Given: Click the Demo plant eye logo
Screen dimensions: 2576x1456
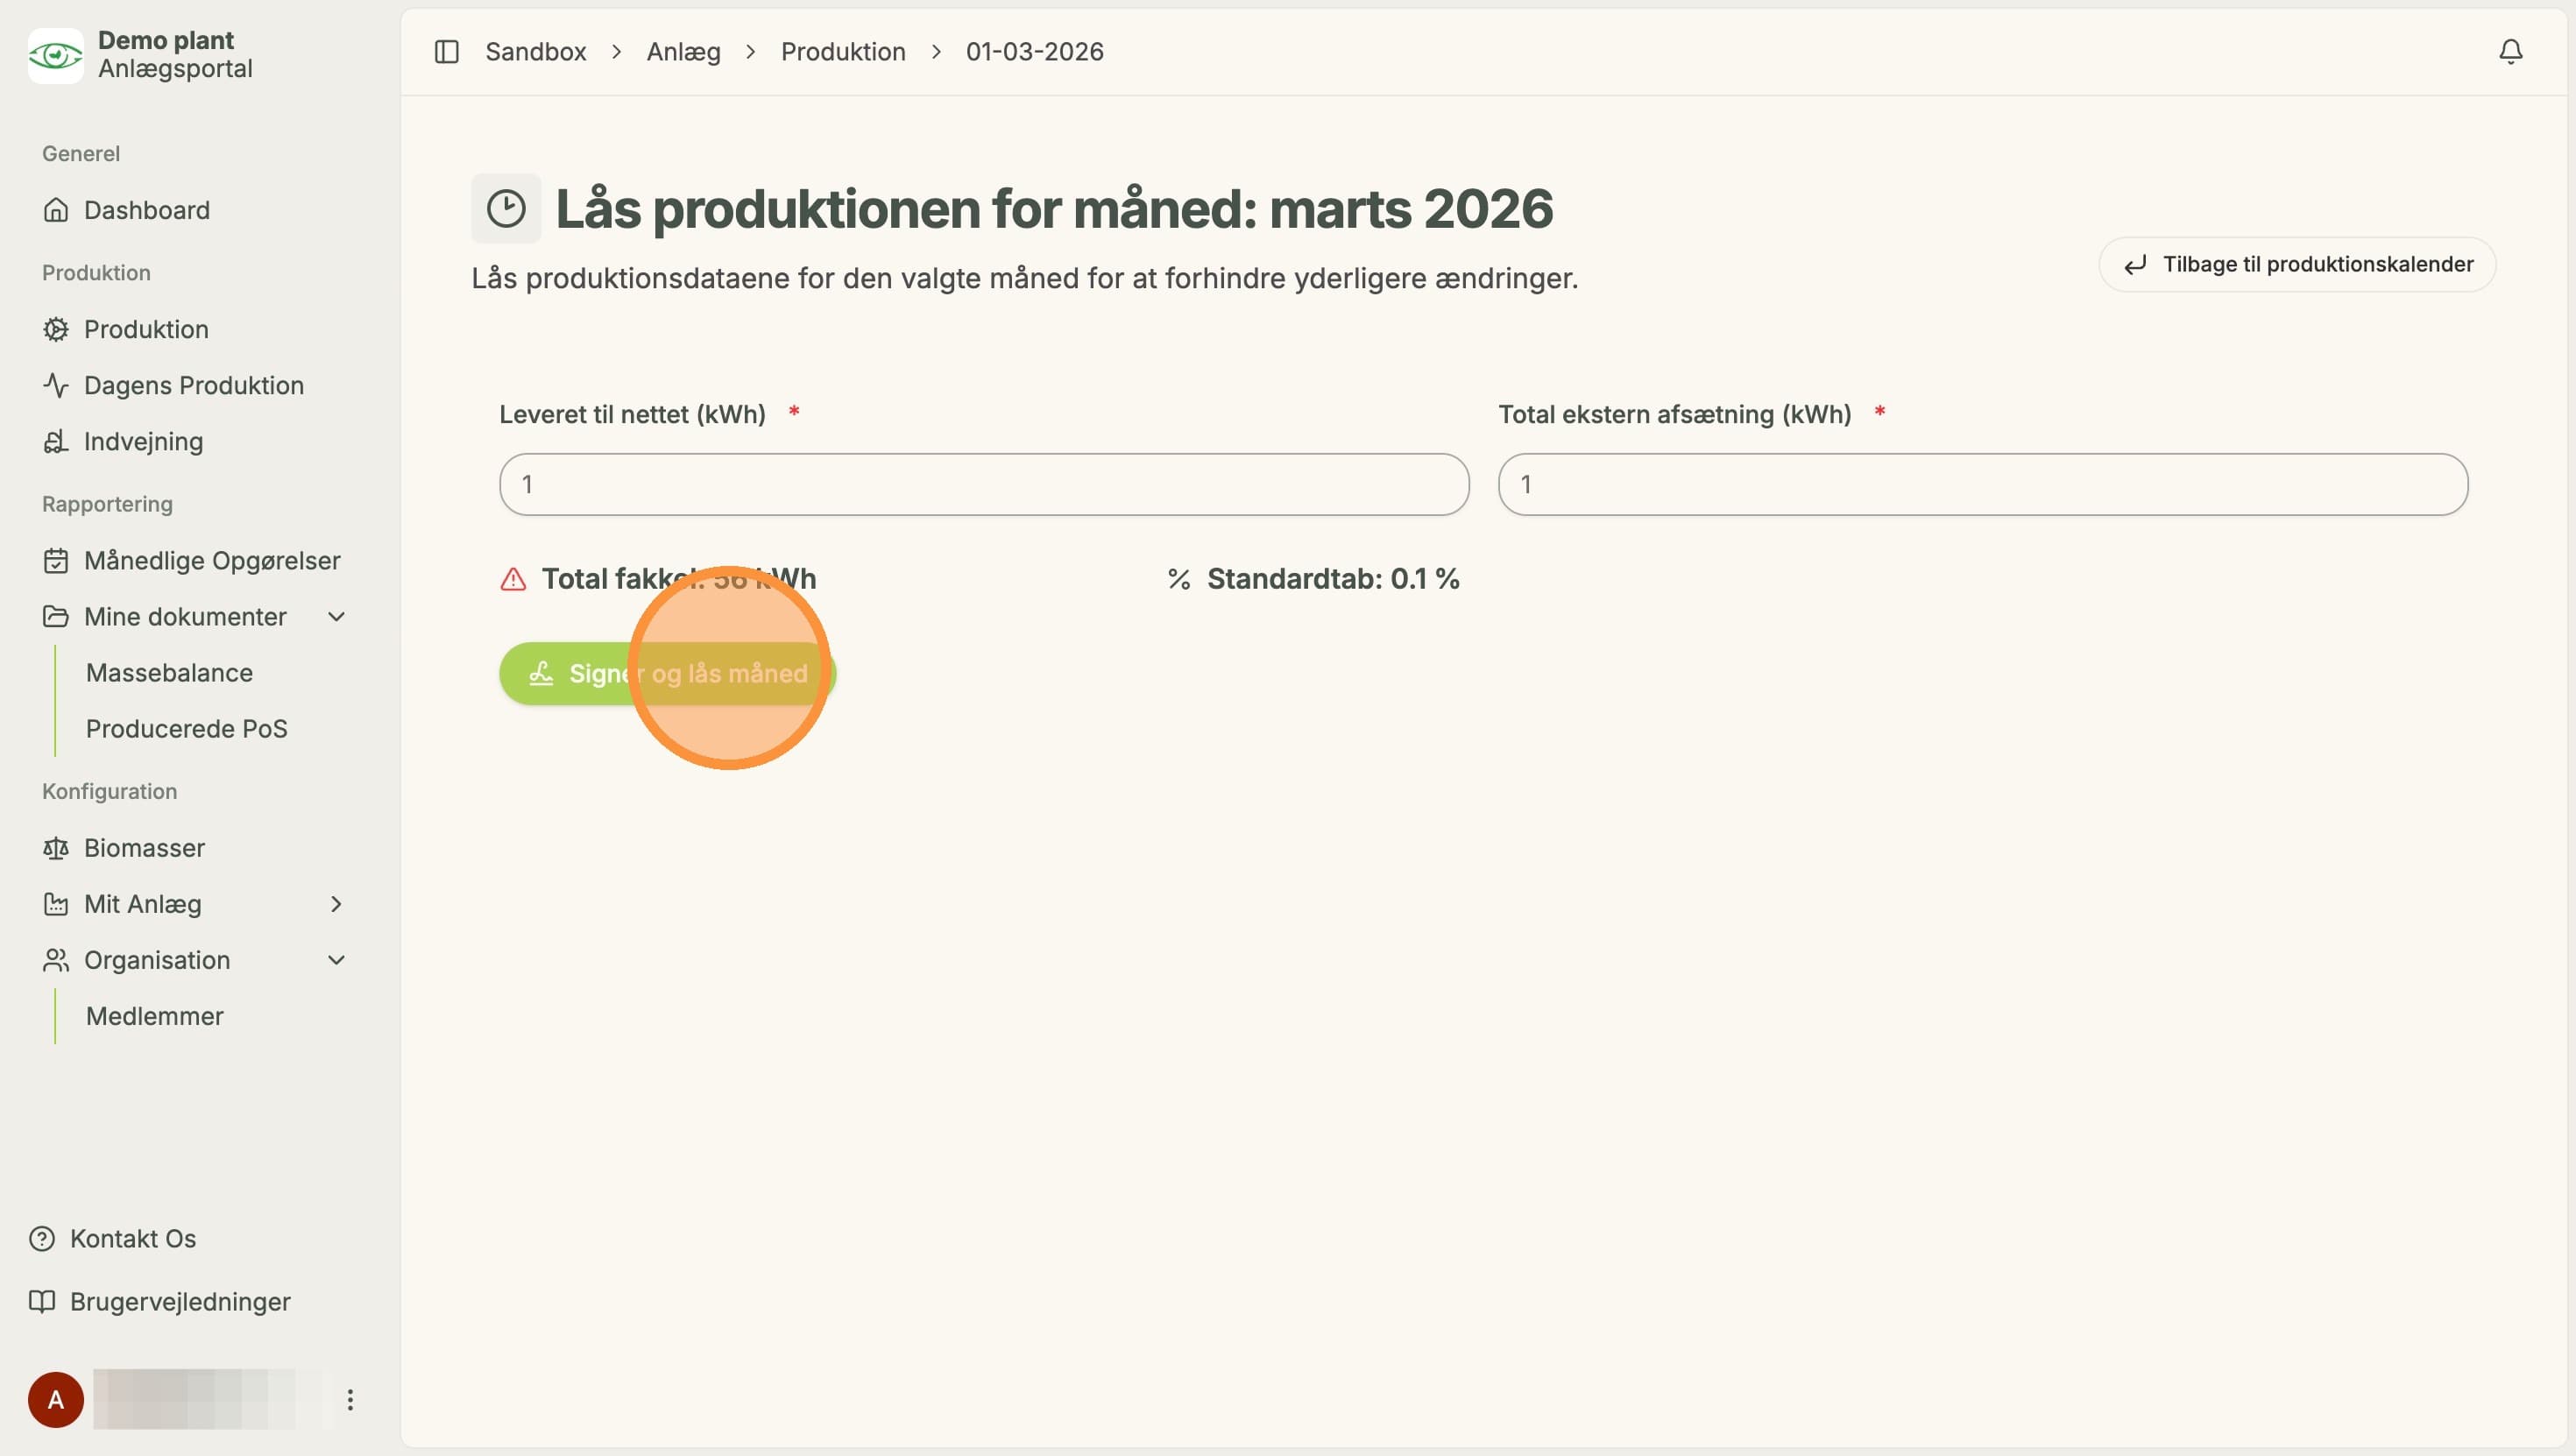Looking at the screenshot, I should pyautogui.click(x=56, y=55).
